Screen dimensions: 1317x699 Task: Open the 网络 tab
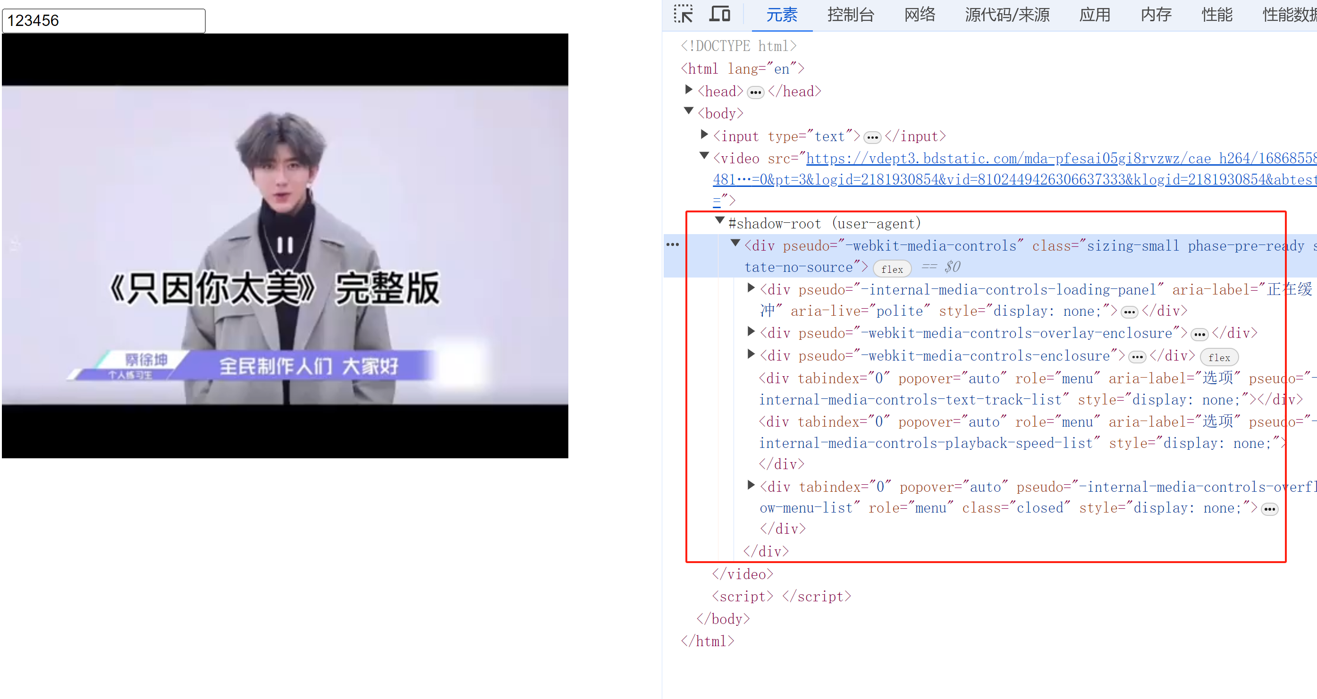click(919, 15)
